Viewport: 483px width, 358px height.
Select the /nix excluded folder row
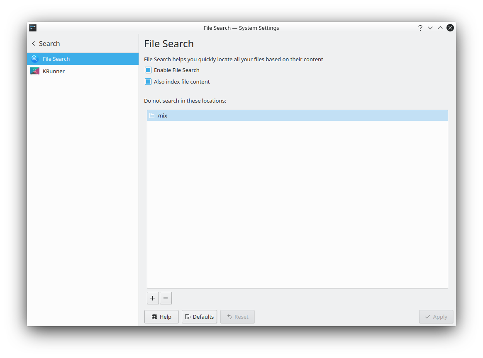click(297, 115)
